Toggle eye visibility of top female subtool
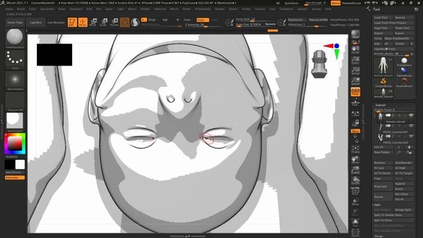Screen dimensions: 423x238 coord(411,115)
